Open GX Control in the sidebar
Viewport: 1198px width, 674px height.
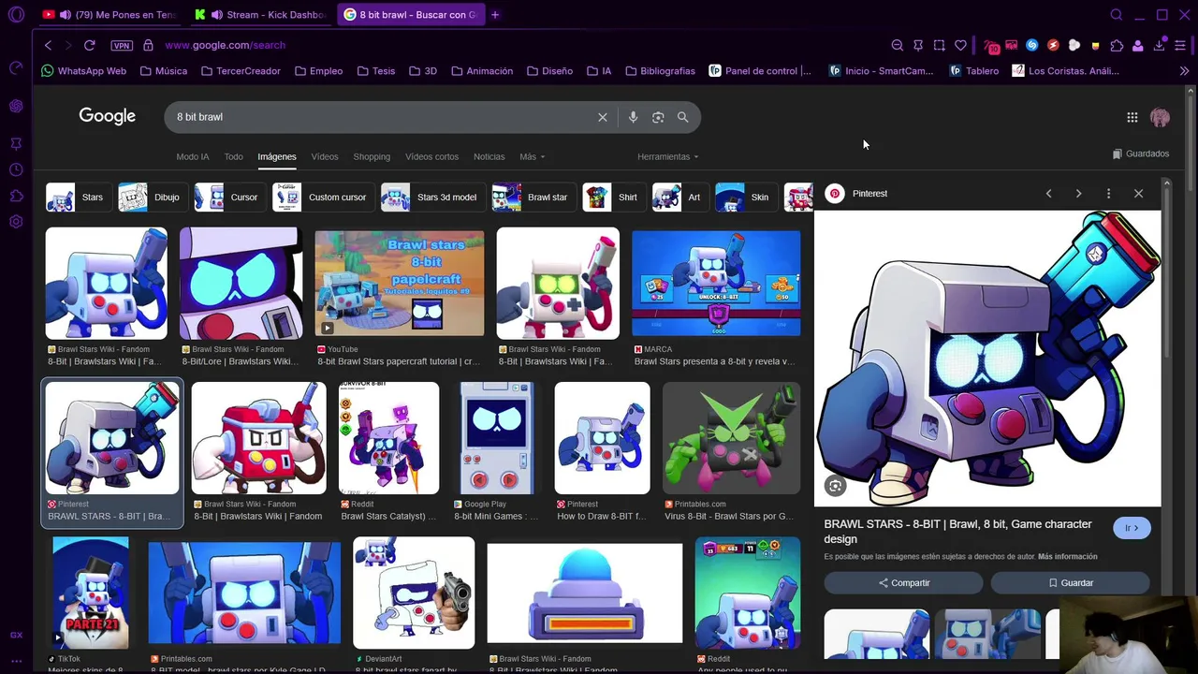[x=16, y=67]
